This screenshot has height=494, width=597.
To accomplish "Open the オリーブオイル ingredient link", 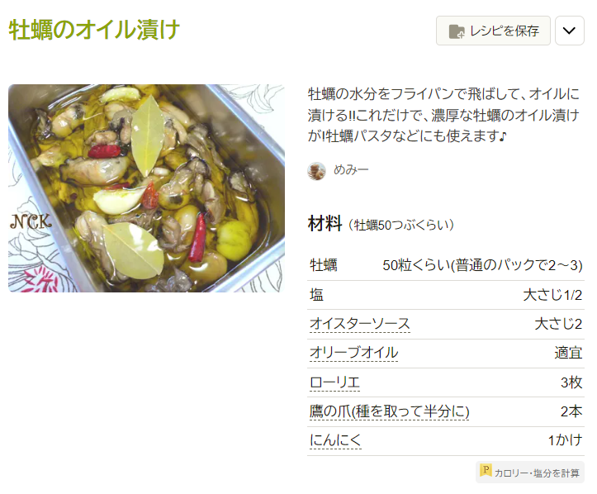I will coord(353,353).
